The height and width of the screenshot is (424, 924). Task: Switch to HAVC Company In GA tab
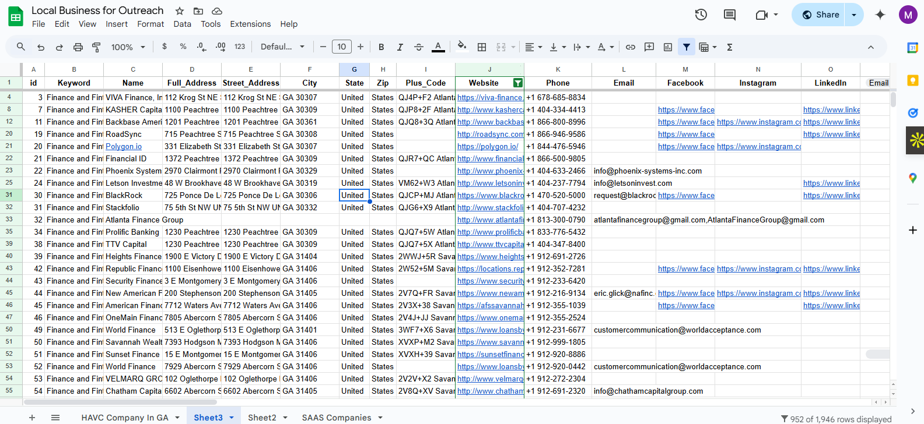125,418
